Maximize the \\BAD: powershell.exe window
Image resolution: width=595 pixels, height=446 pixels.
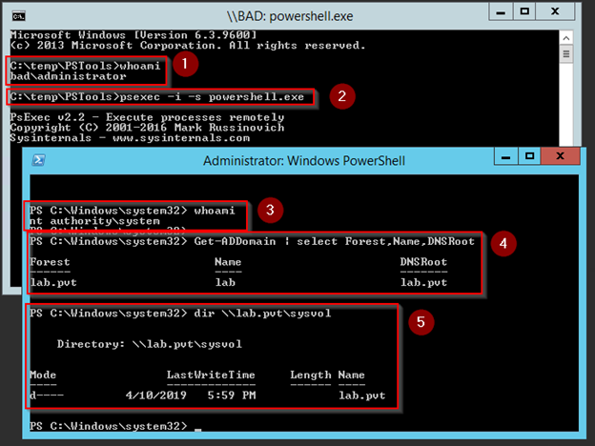pos(524,11)
